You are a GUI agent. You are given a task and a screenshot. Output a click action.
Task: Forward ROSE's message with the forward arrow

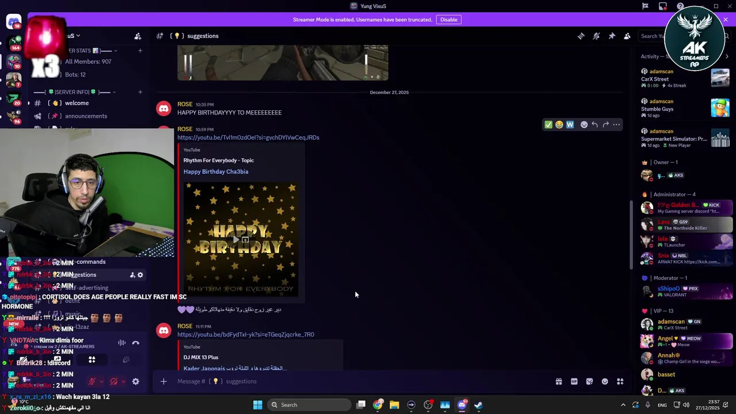point(605,125)
